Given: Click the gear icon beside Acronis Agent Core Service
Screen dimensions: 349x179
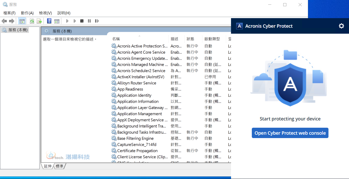Looking at the screenshot, I should coord(114,52).
